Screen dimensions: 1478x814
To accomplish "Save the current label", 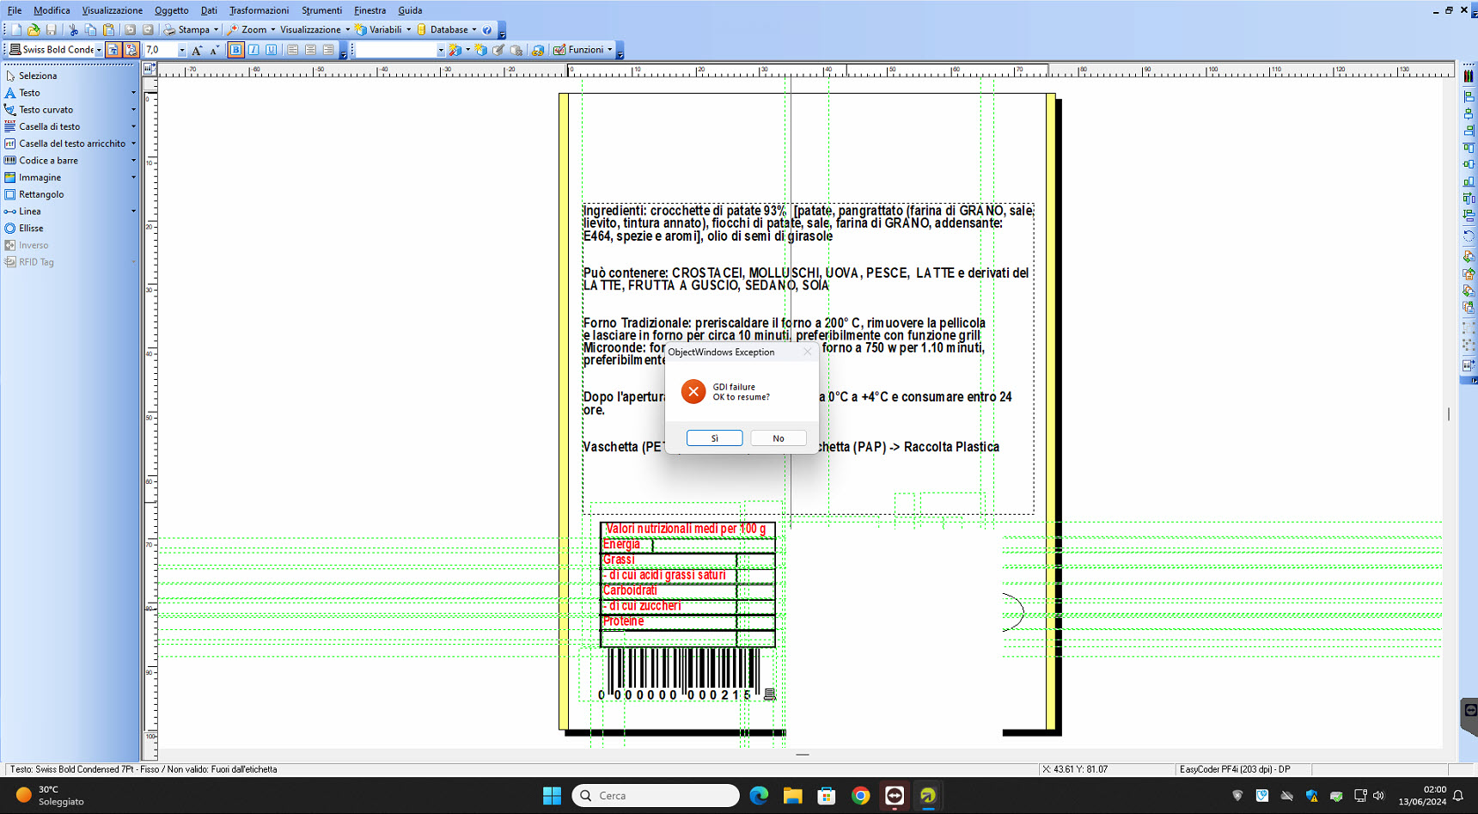I will 52,29.
